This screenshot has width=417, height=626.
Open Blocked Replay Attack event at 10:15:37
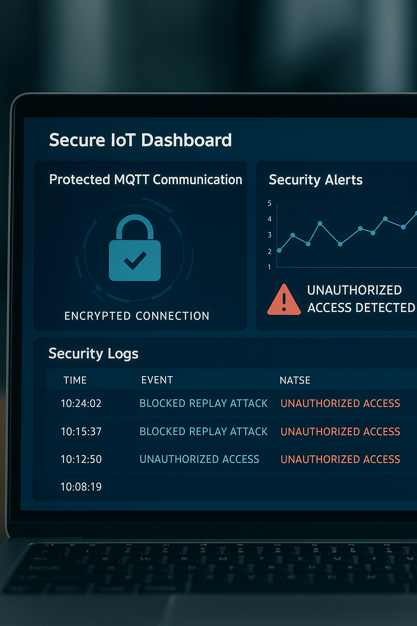coord(204,432)
